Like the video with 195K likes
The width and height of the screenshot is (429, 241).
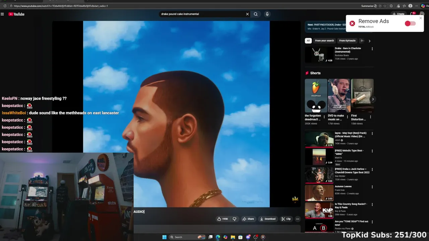point(223,219)
